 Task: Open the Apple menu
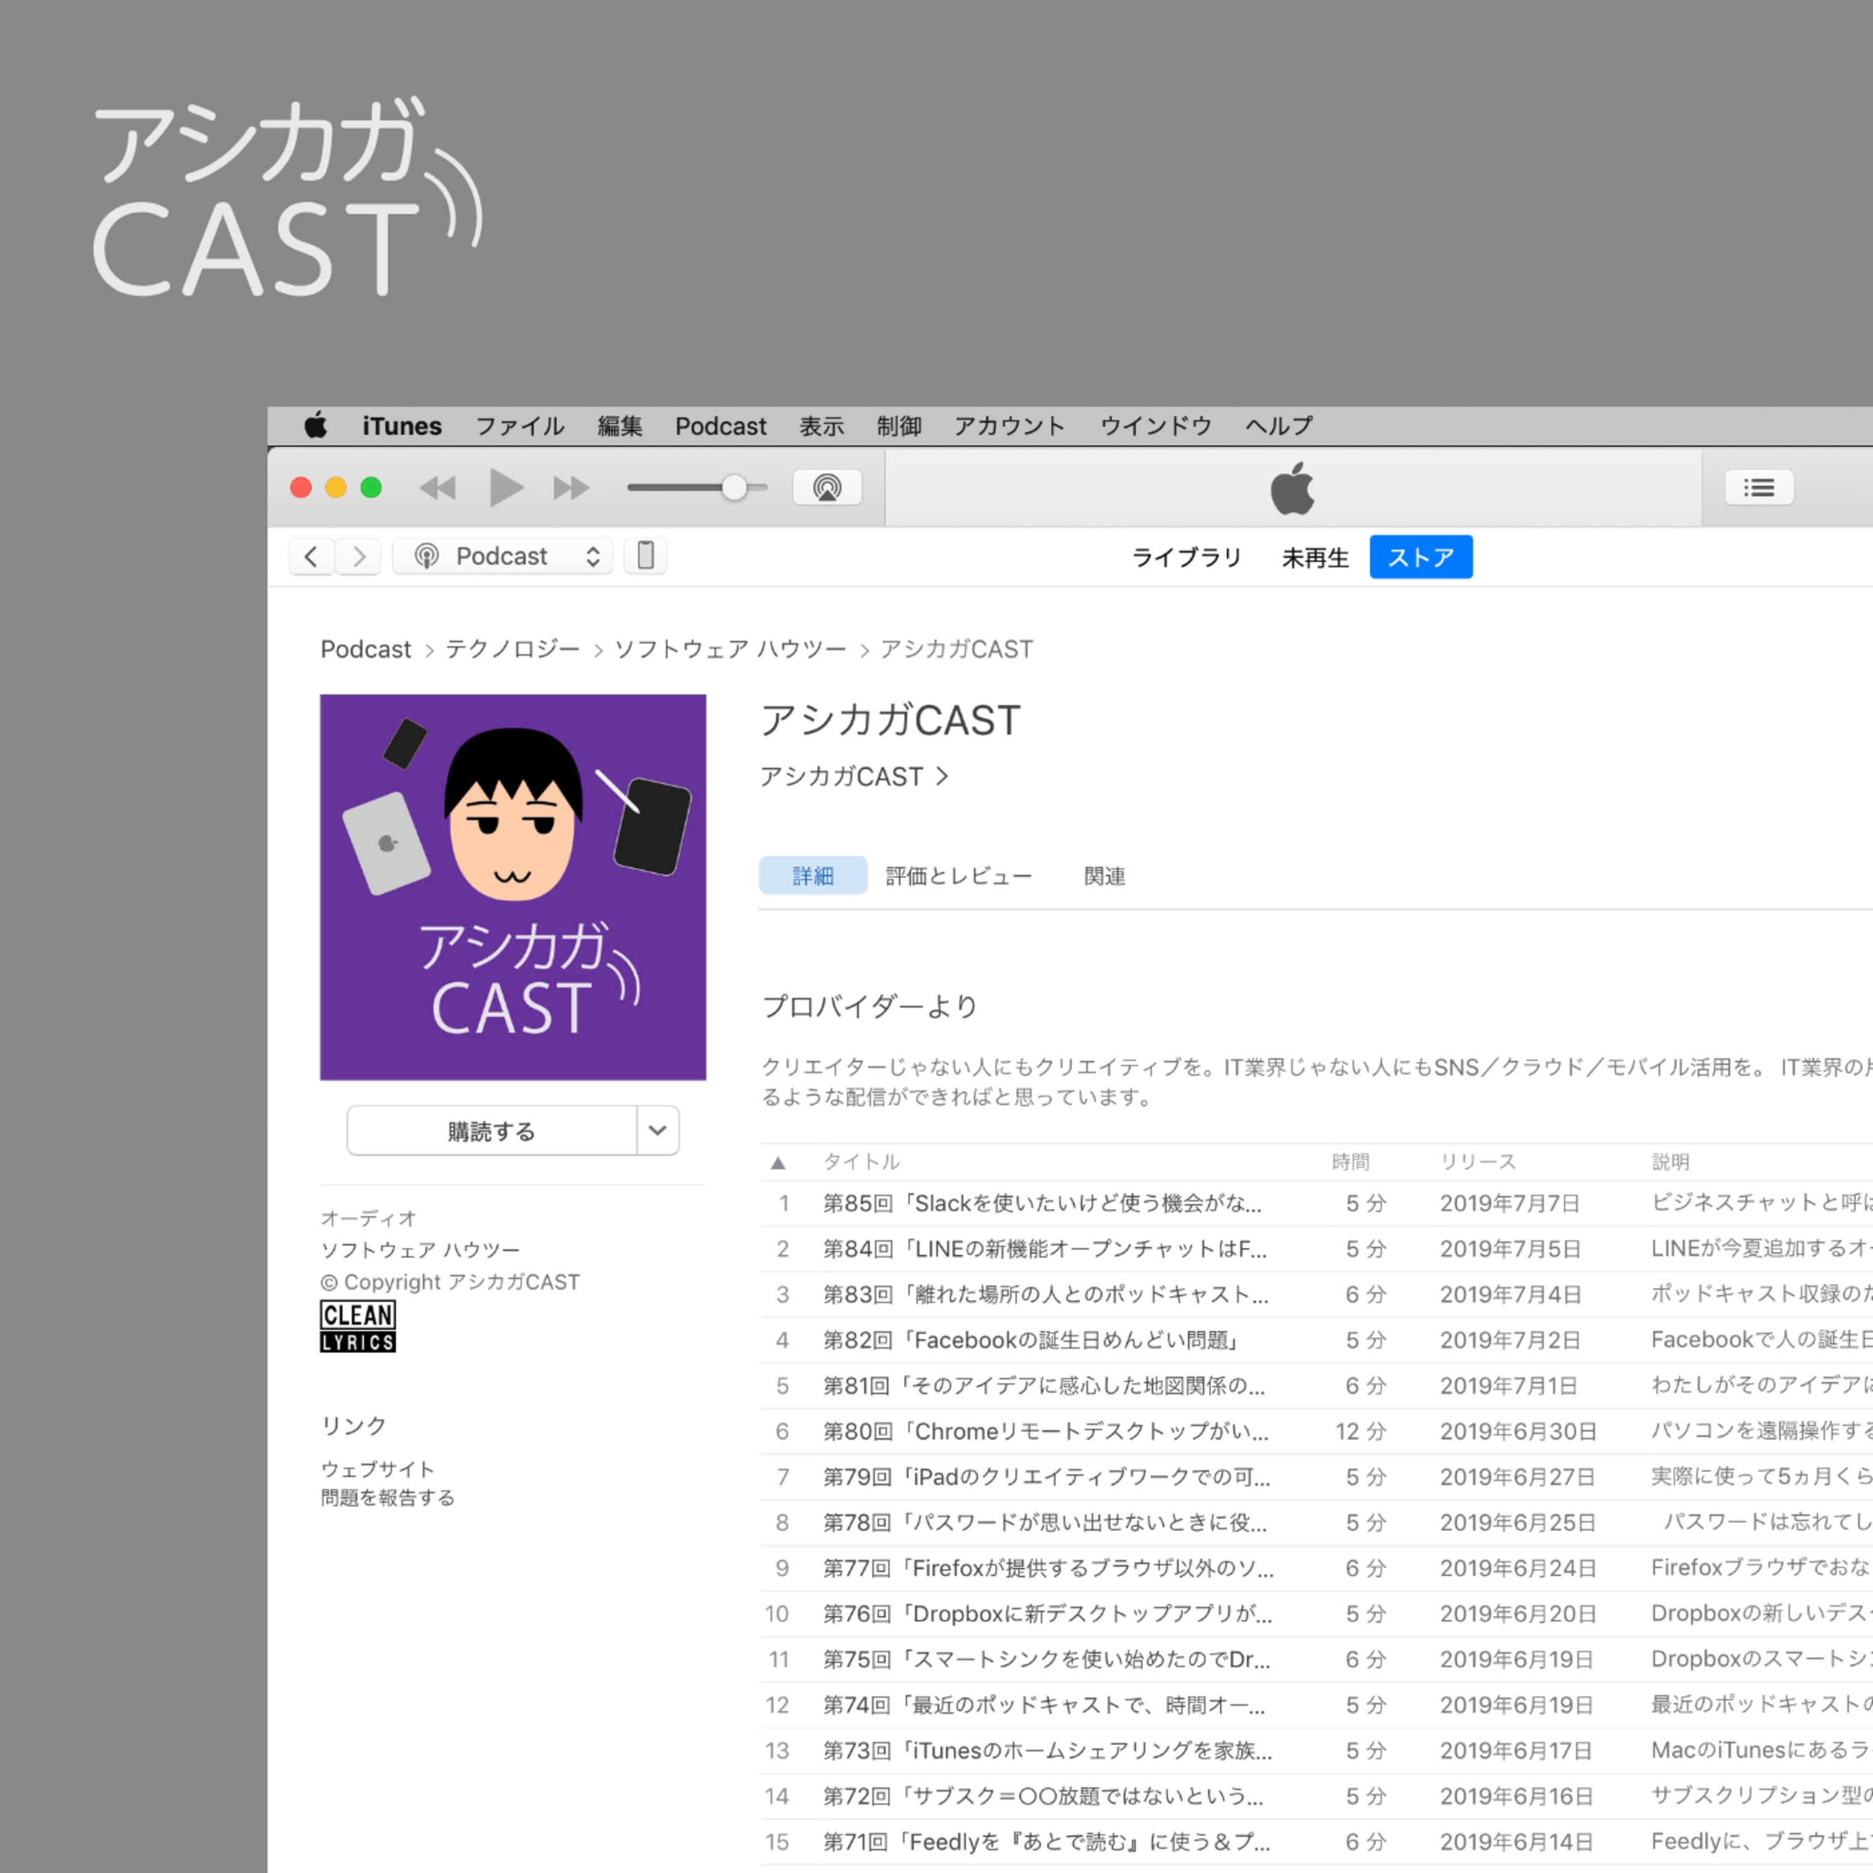point(316,425)
